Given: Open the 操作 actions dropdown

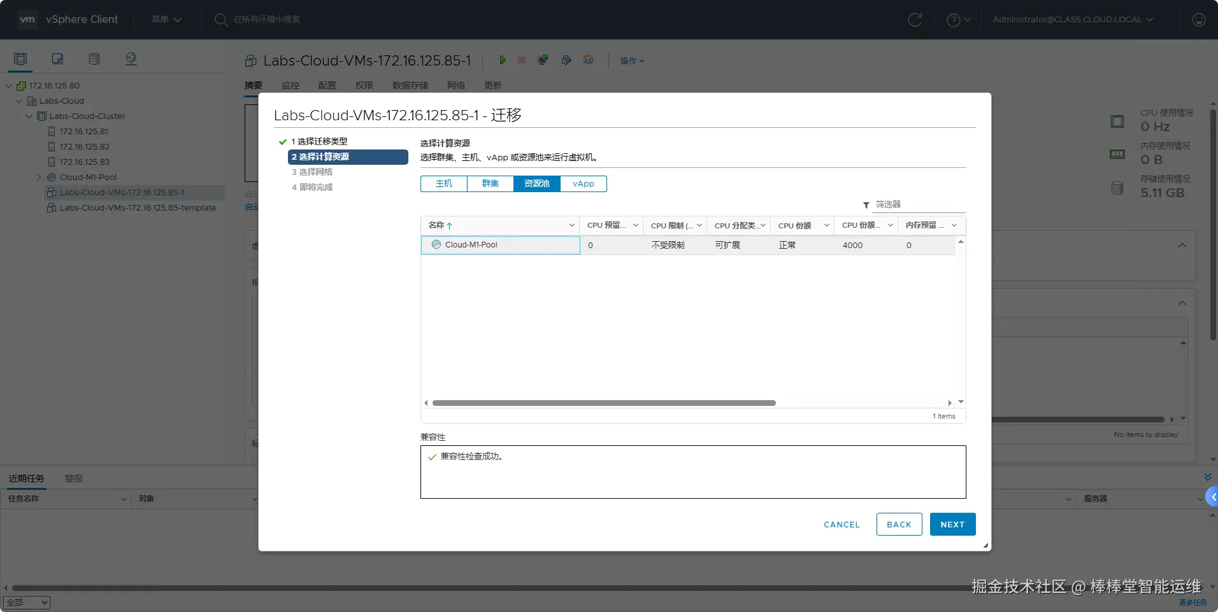Looking at the screenshot, I should [x=632, y=61].
